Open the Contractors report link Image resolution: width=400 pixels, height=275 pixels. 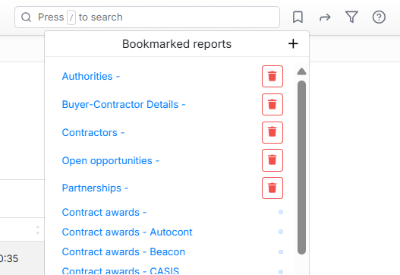tap(93, 132)
